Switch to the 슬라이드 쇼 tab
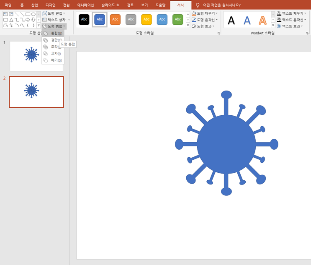This screenshot has height=265, width=311. [x=111, y=5]
